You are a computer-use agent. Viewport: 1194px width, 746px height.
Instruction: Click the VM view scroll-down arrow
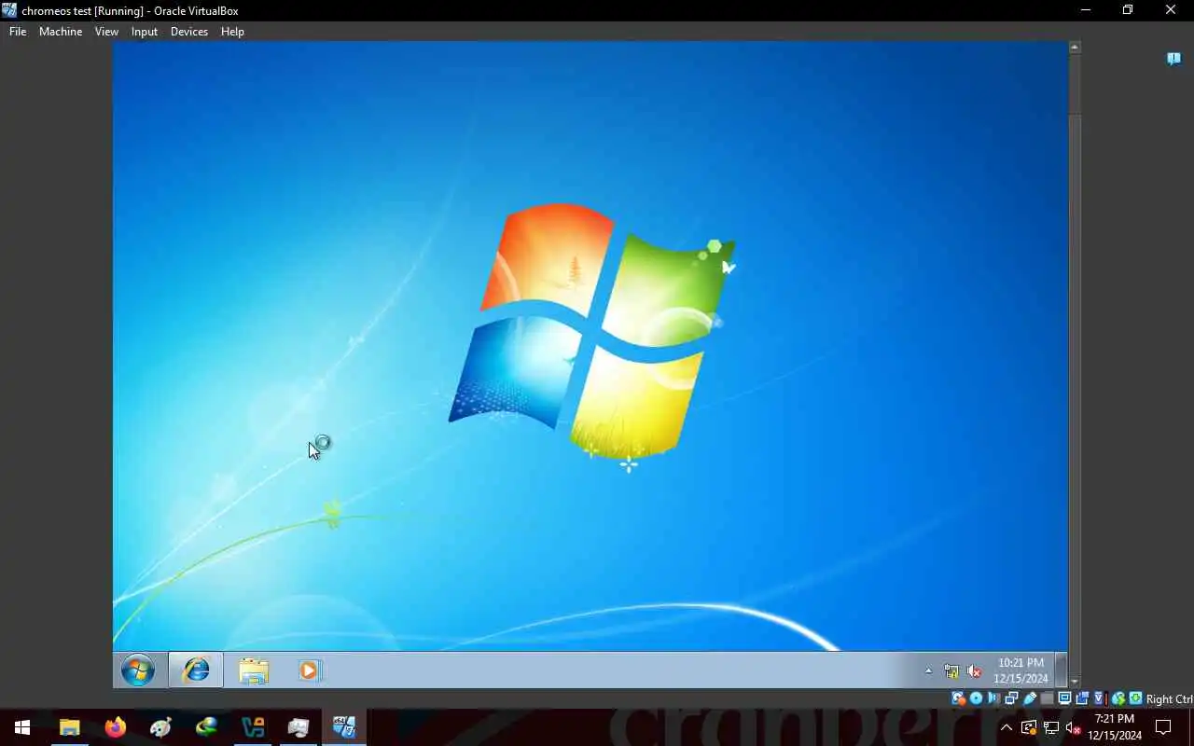[1075, 682]
